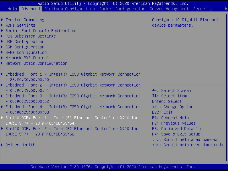
Task: Open the Security tab
Action: (x=203, y=9)
